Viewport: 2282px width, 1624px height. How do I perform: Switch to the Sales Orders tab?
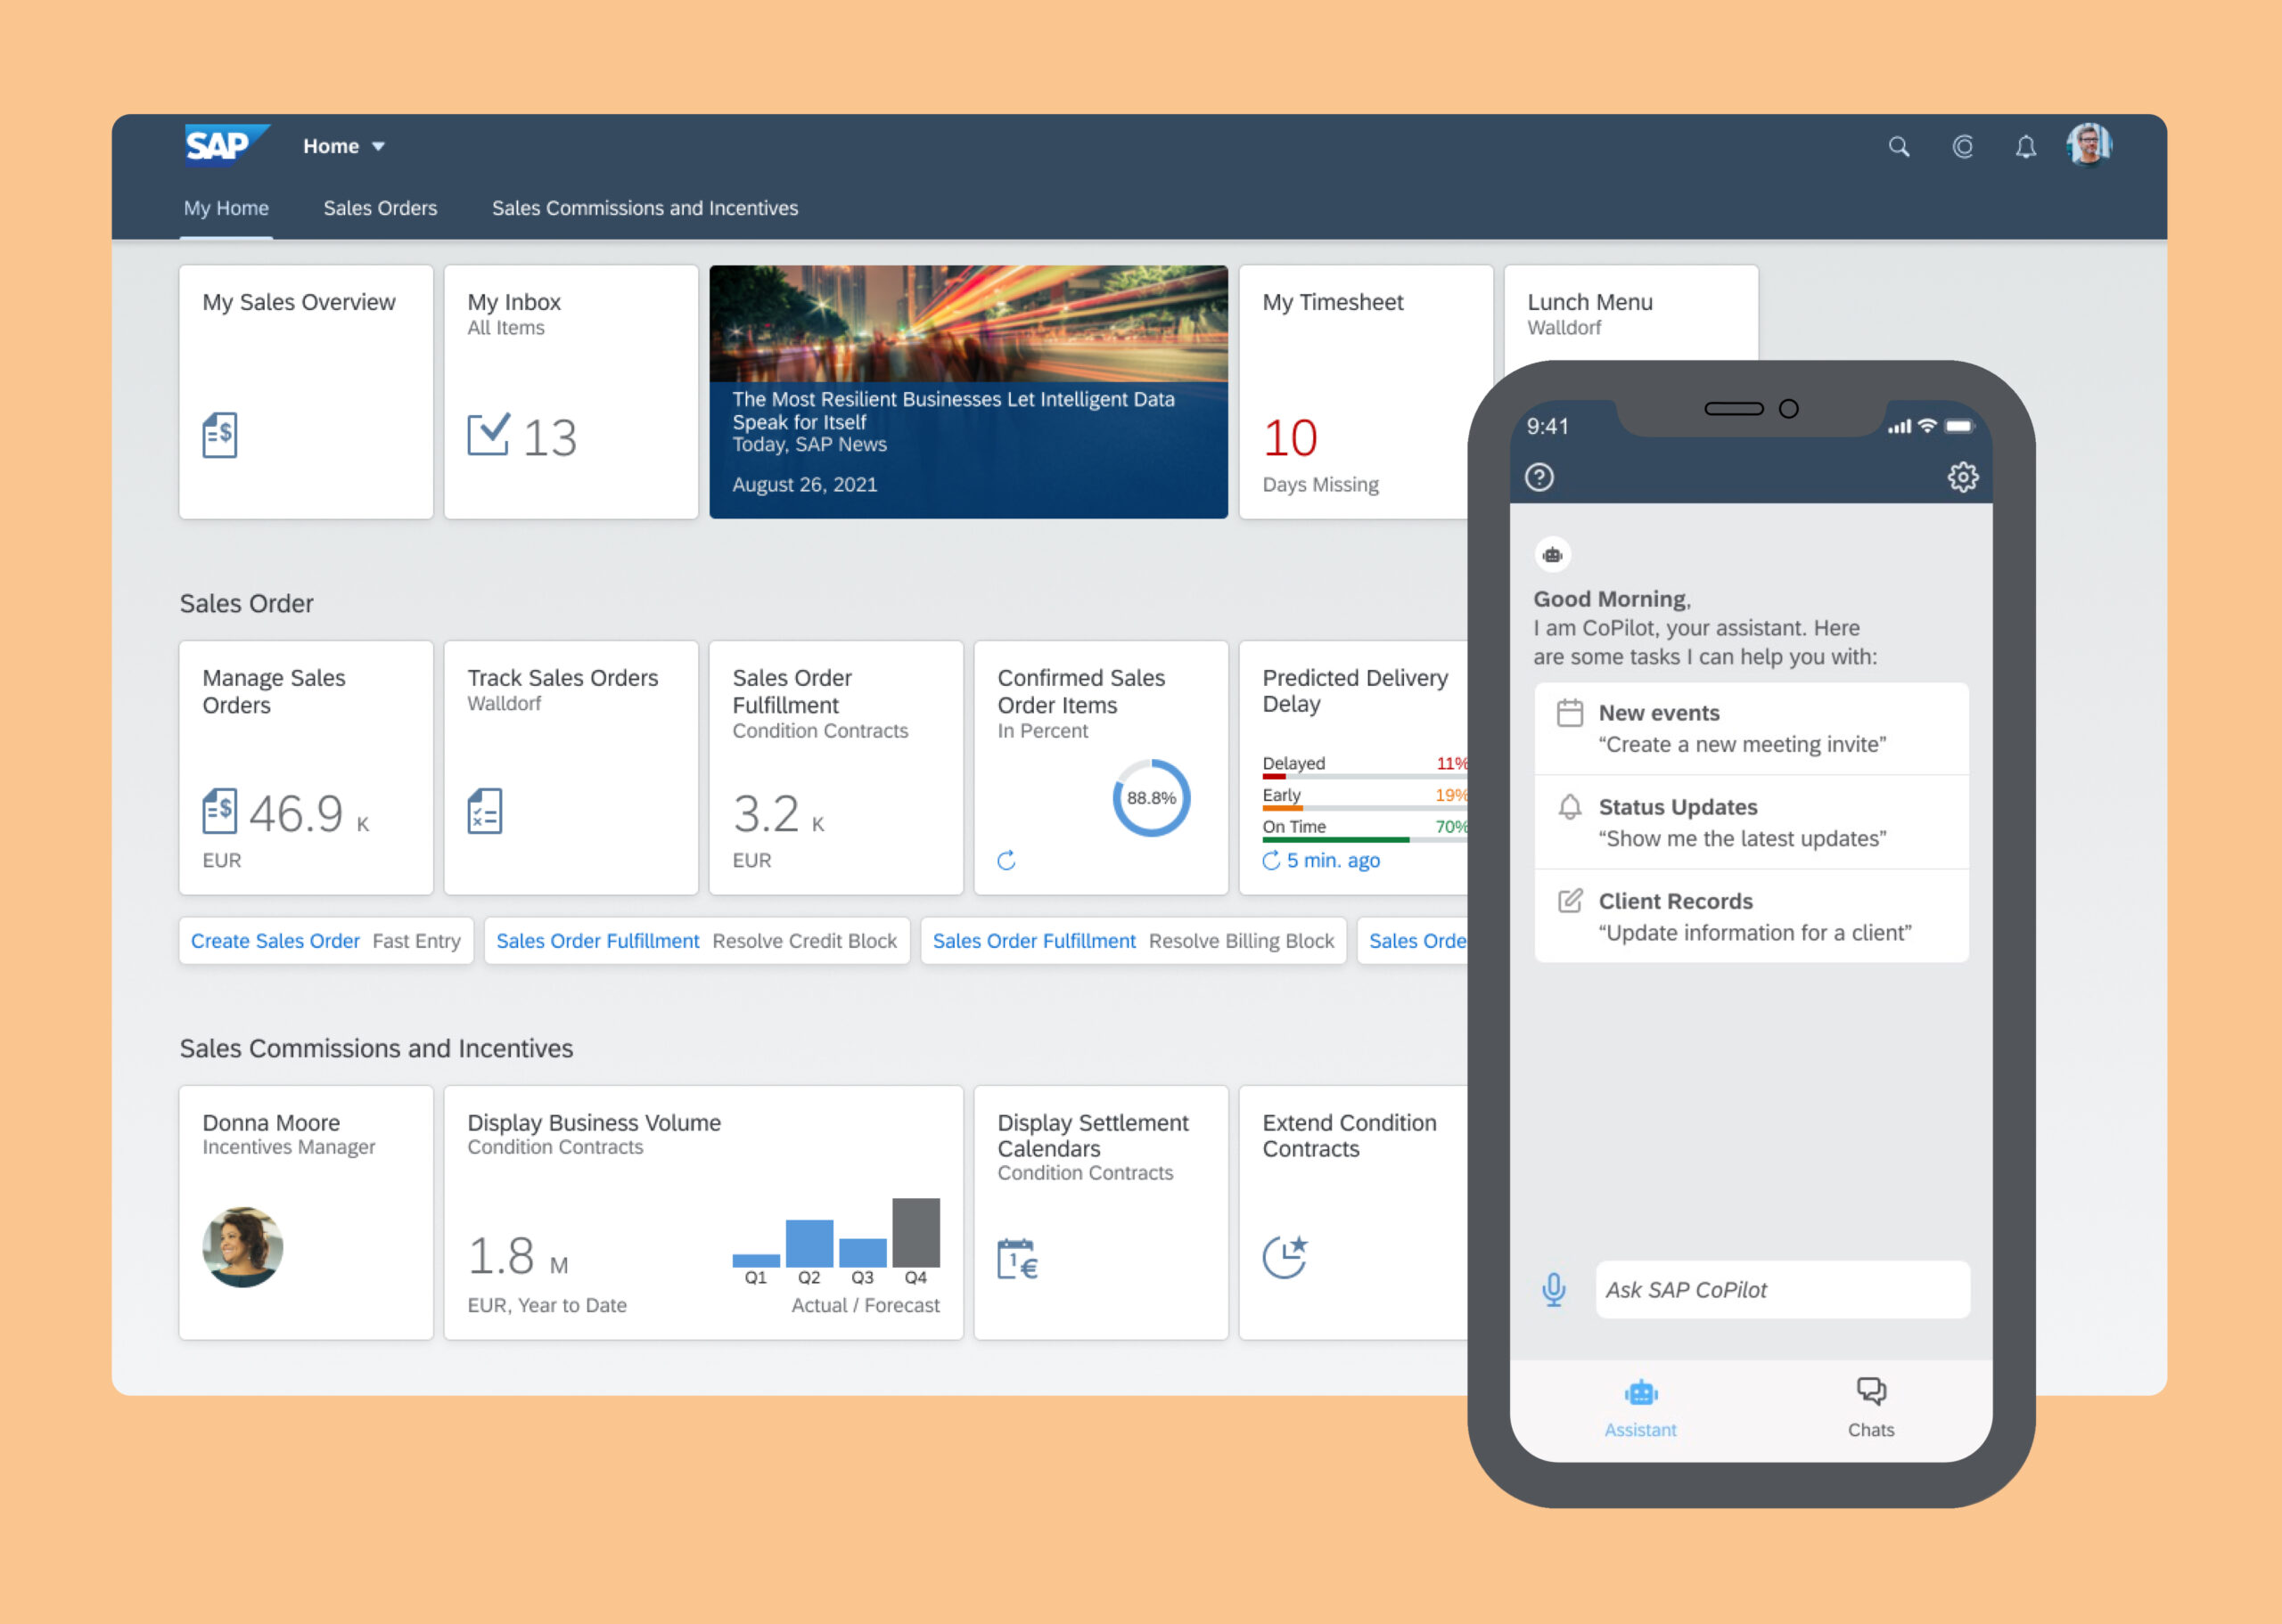[x=380, y=208]
